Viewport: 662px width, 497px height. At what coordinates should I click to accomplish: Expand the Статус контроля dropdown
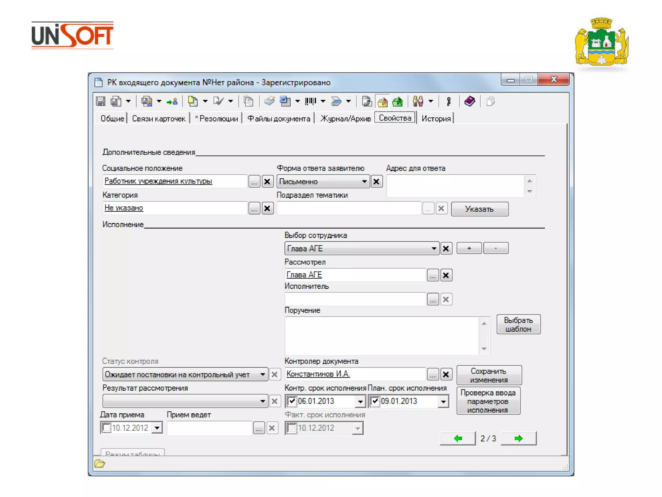click(262, 375)
